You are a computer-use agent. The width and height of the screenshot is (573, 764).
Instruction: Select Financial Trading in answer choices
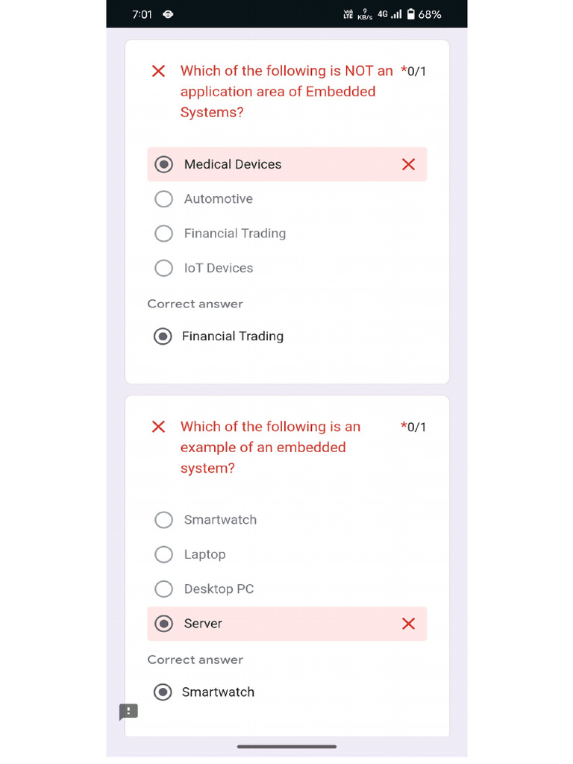tap(163, 234)
